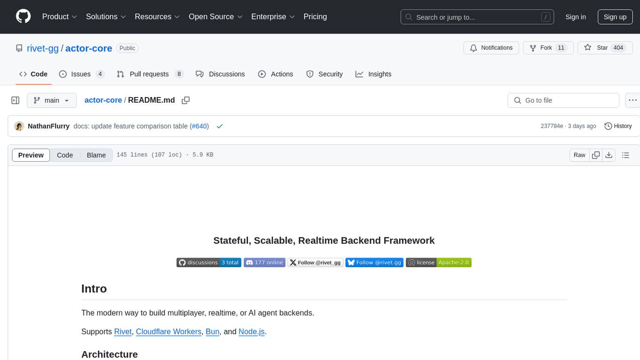Screen dimensions: 640x360
Task: Click the GitHub discussions badge
Action: tap(208, 262)
